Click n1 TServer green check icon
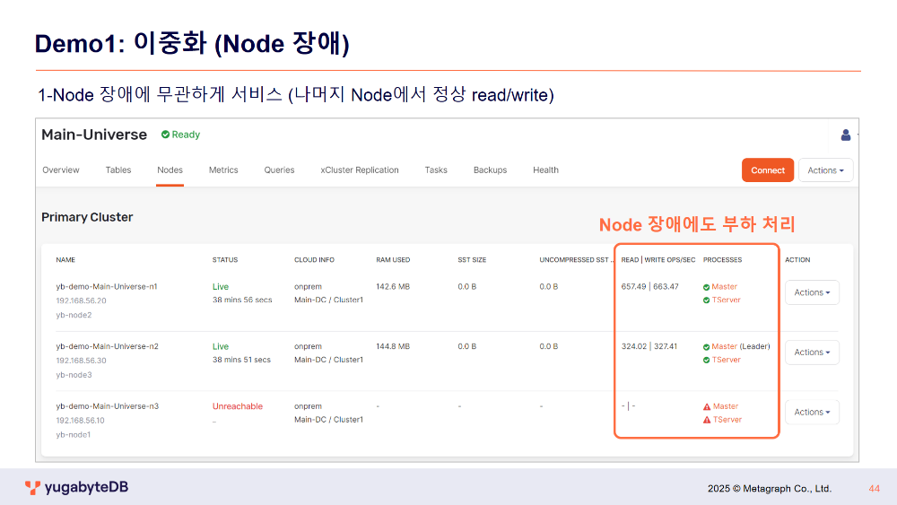 pos(707,300)
